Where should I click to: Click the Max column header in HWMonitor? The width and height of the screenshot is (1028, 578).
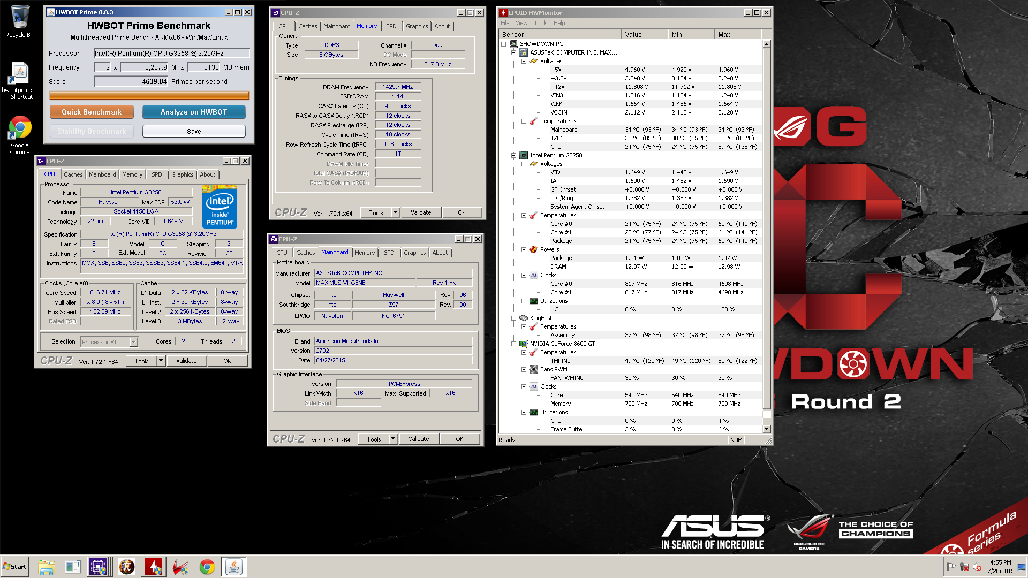click(737, 34)
